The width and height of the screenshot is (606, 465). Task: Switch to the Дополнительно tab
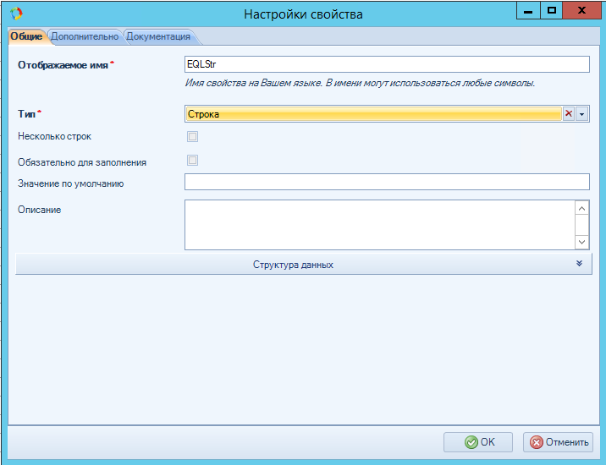click(85, 36)
